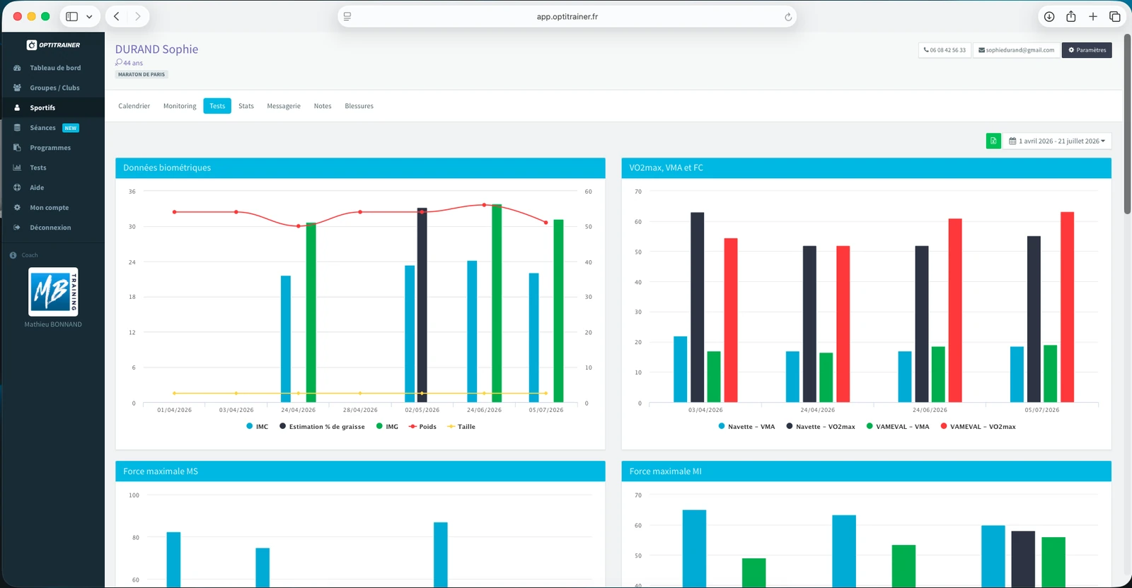This screenshot has width=1132, height=588.
Task: Click the Safari share icon
Action: pos(1071,16)
